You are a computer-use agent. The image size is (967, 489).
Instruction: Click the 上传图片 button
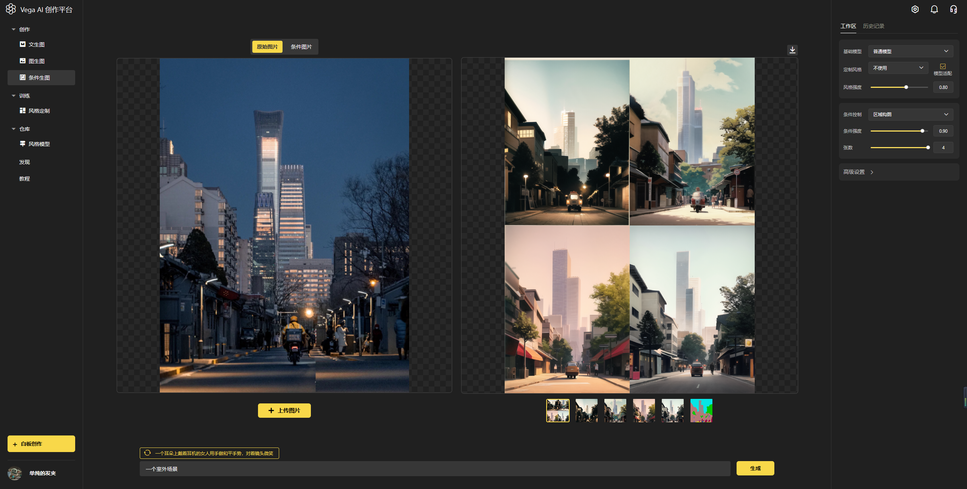tap(284, 411)
